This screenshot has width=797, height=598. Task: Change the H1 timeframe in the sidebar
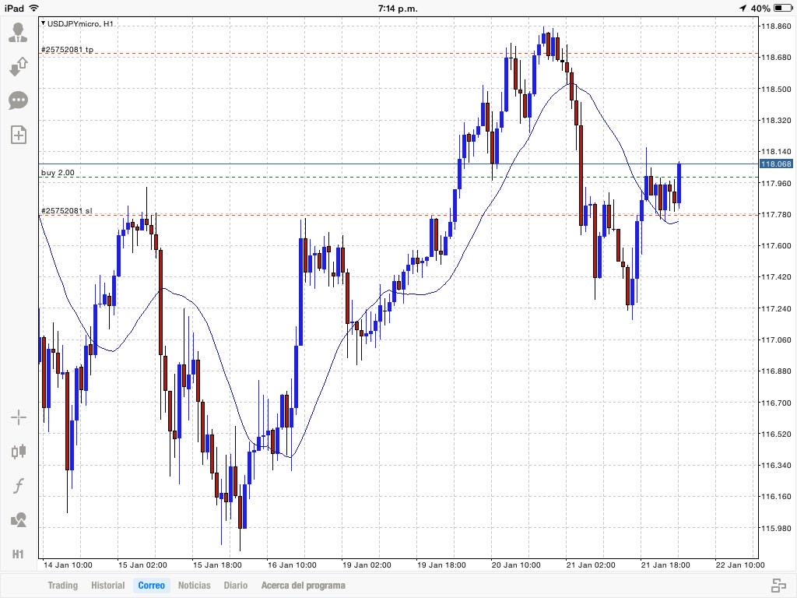click(18, 554)
